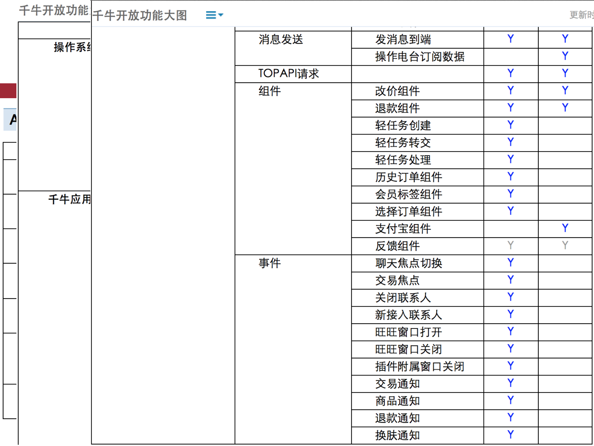Image resolution: width=594 pixels, height=446 pixels.
Task: Open the hamburger menu beside the title
Action: (210, 14)
